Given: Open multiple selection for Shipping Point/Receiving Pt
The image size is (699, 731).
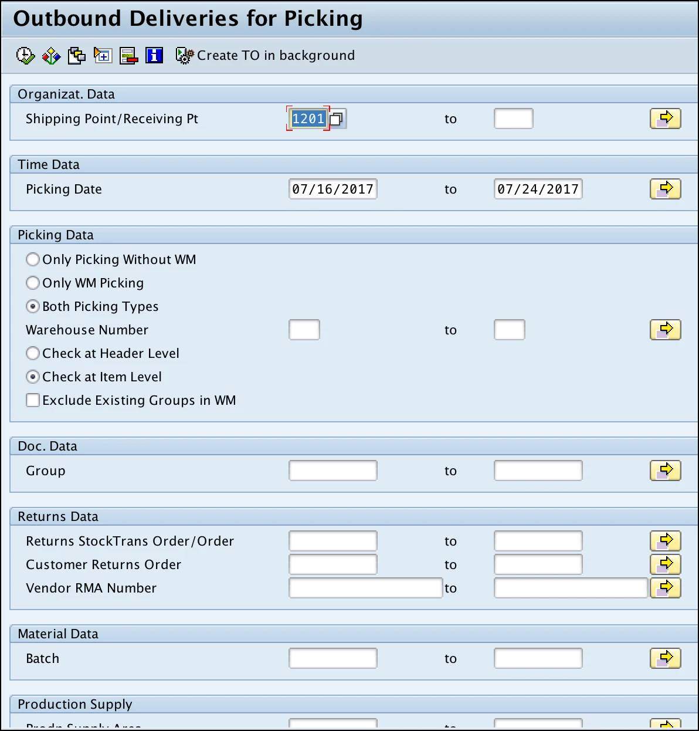Looking at the screenshot, I should coord(666,119).
